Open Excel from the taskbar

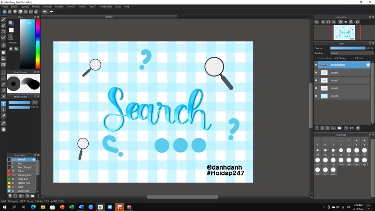(71, 207)
